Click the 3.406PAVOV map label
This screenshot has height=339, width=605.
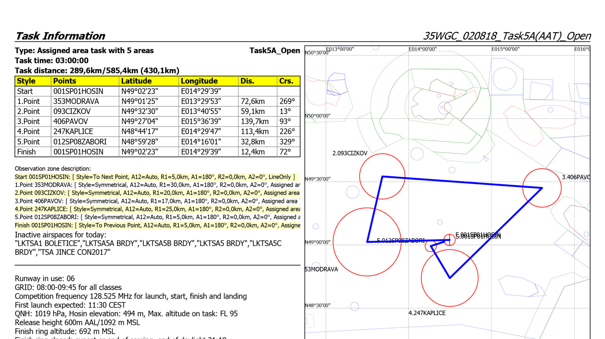click(x=575, y=177)
